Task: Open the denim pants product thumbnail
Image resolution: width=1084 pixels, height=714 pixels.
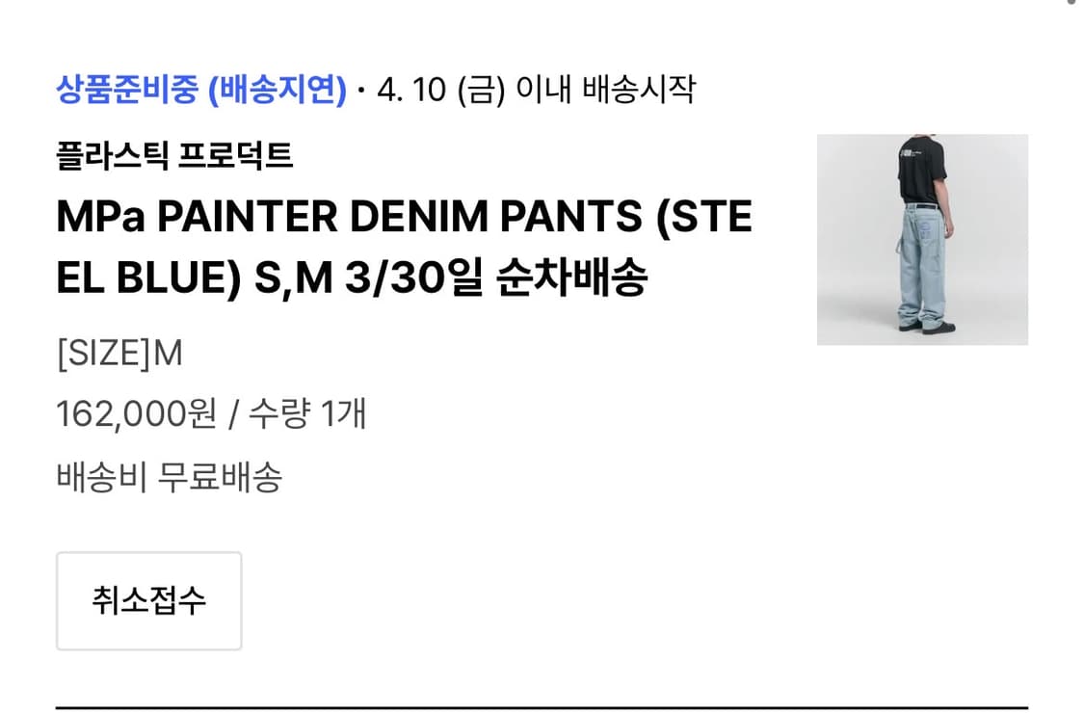Action: (922, 240)
